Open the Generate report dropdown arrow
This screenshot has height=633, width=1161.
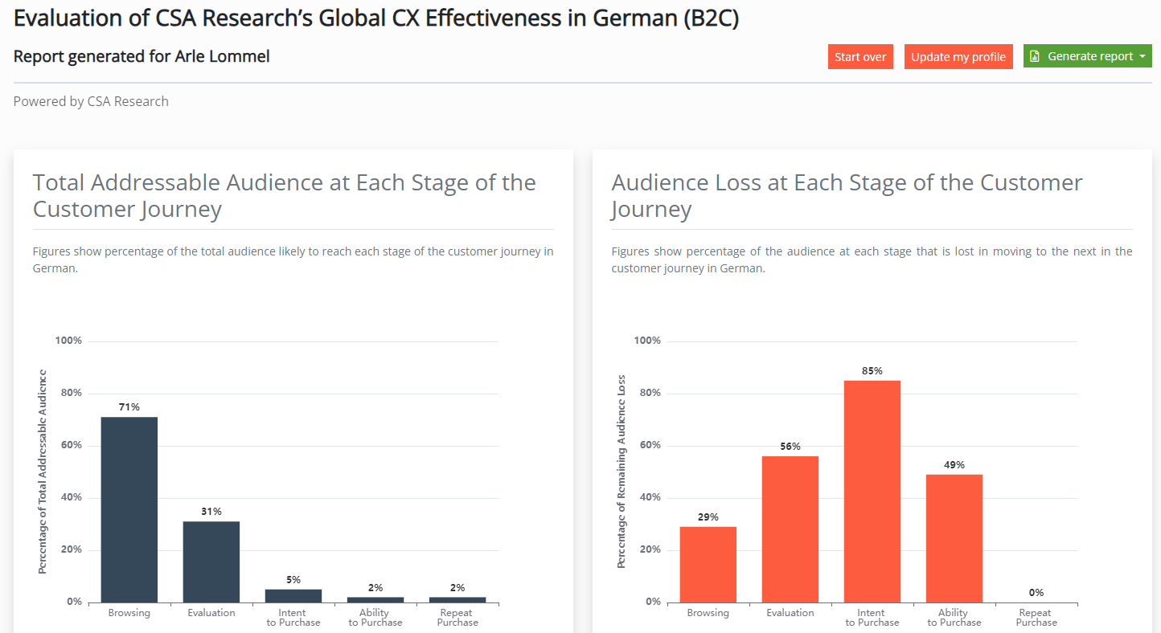pyautogui.click(x=1142, y=56)
